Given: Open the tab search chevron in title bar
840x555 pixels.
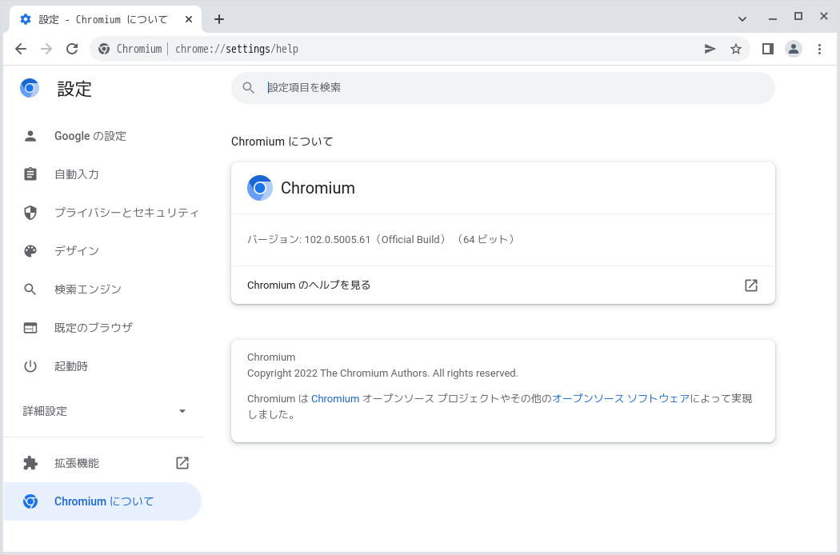Looking at the screenshot, I should (742, 19).
